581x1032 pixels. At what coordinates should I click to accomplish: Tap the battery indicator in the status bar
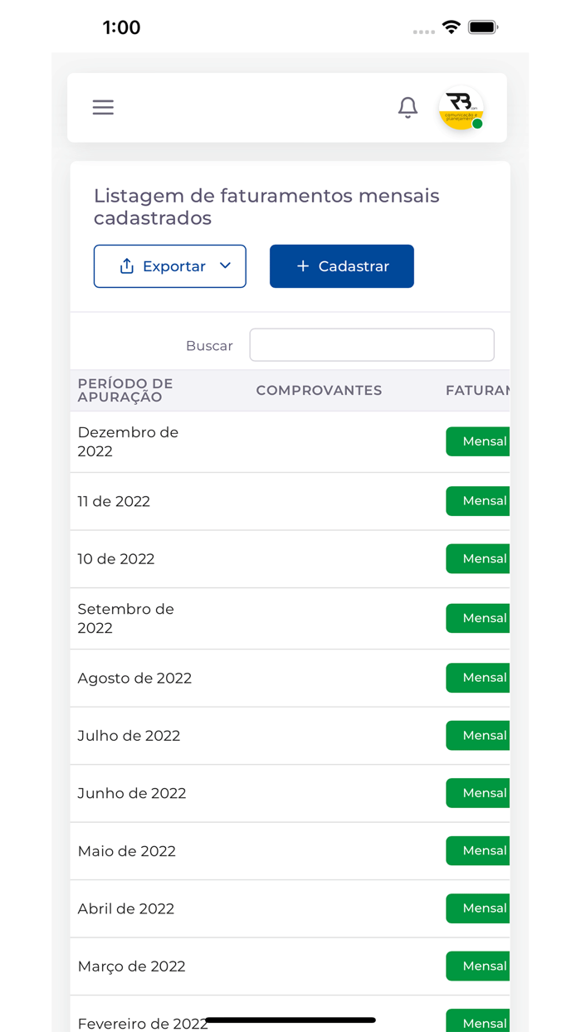(x=483, y=27)
